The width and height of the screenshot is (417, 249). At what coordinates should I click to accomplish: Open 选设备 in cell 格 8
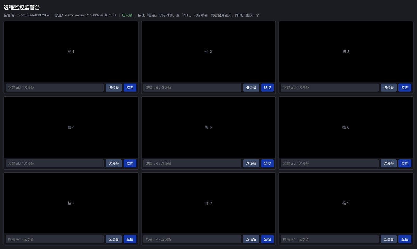251,239
